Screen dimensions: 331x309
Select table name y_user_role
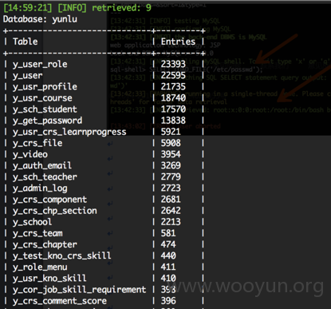pyautogui.click(x=40, y=64)
